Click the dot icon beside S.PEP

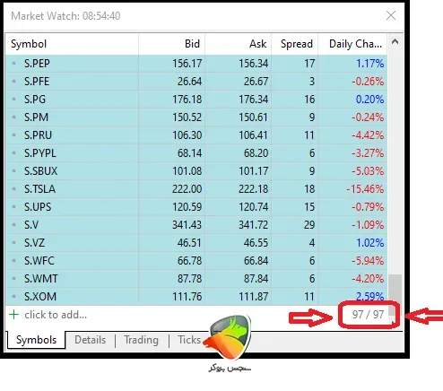tap(13, 64)
